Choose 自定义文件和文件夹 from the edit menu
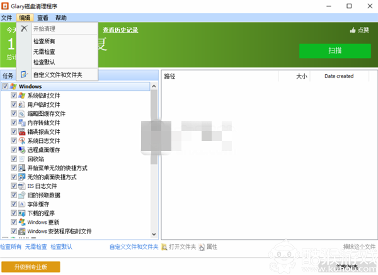The height and width of the screenshot is (275, 378). point(65,75)
